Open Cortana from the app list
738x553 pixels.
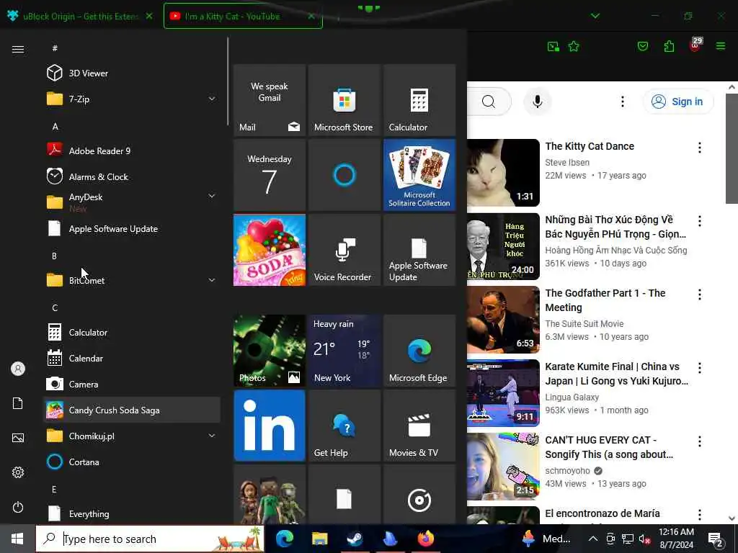point(132,462)
